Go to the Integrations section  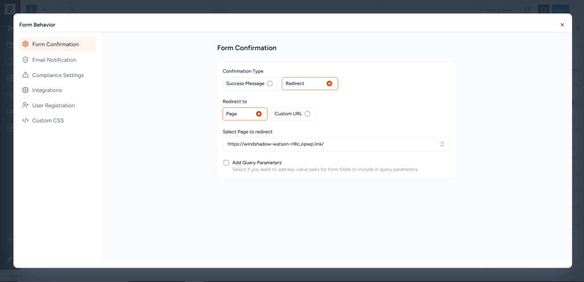click(47, 90)
